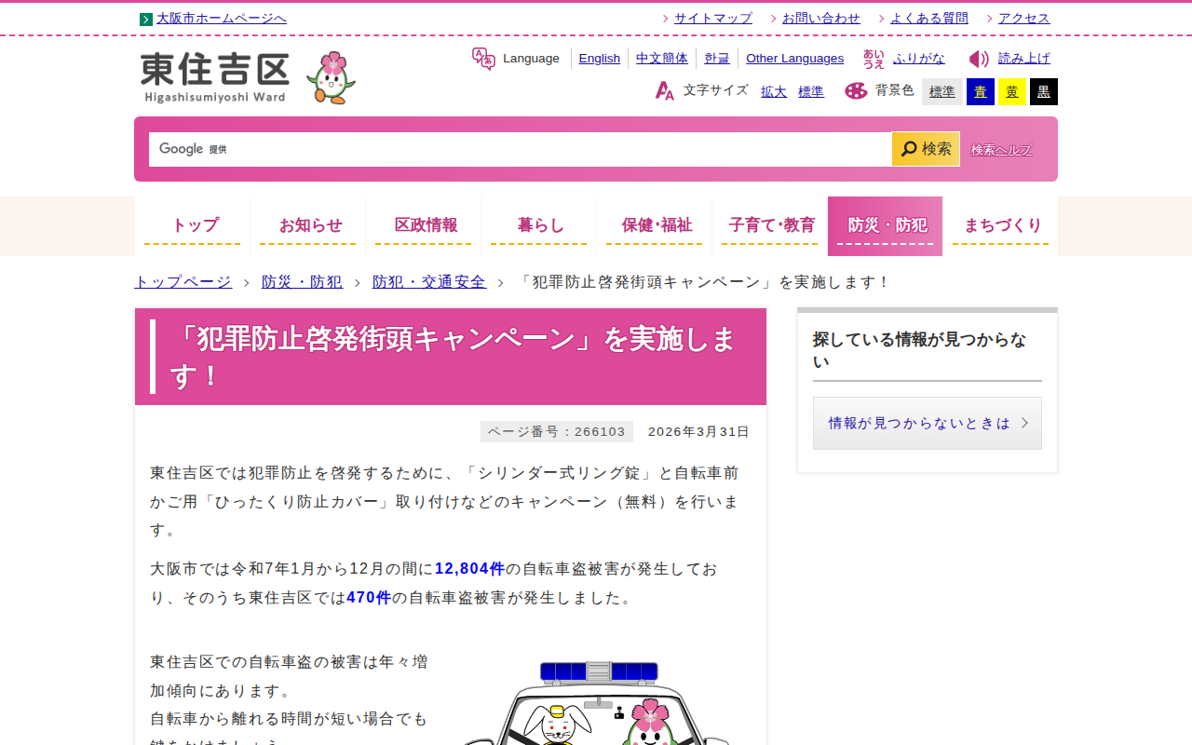Open お問い合わせ contact page
This screenshot has width=1192, height=745.
[821, 19]
